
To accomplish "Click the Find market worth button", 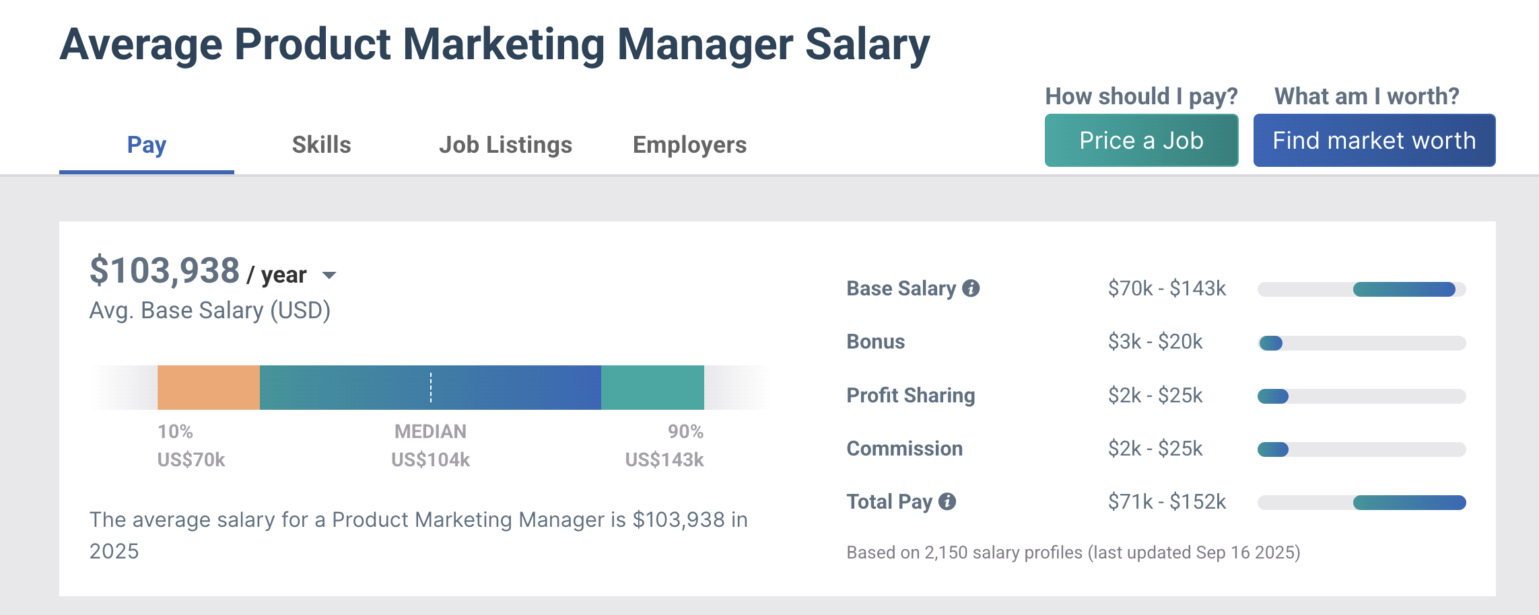I will coord(1374,141).
